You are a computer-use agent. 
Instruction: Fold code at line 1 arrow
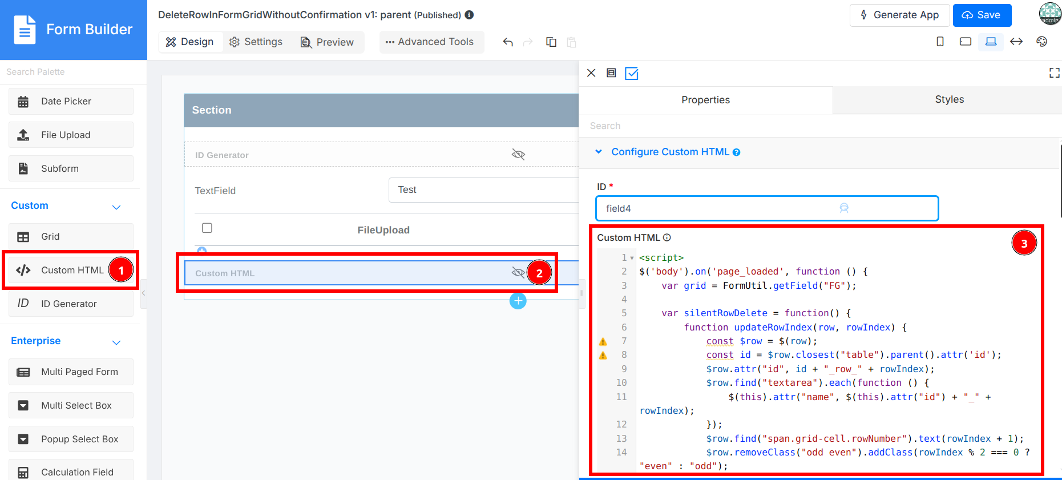(632, 258)
